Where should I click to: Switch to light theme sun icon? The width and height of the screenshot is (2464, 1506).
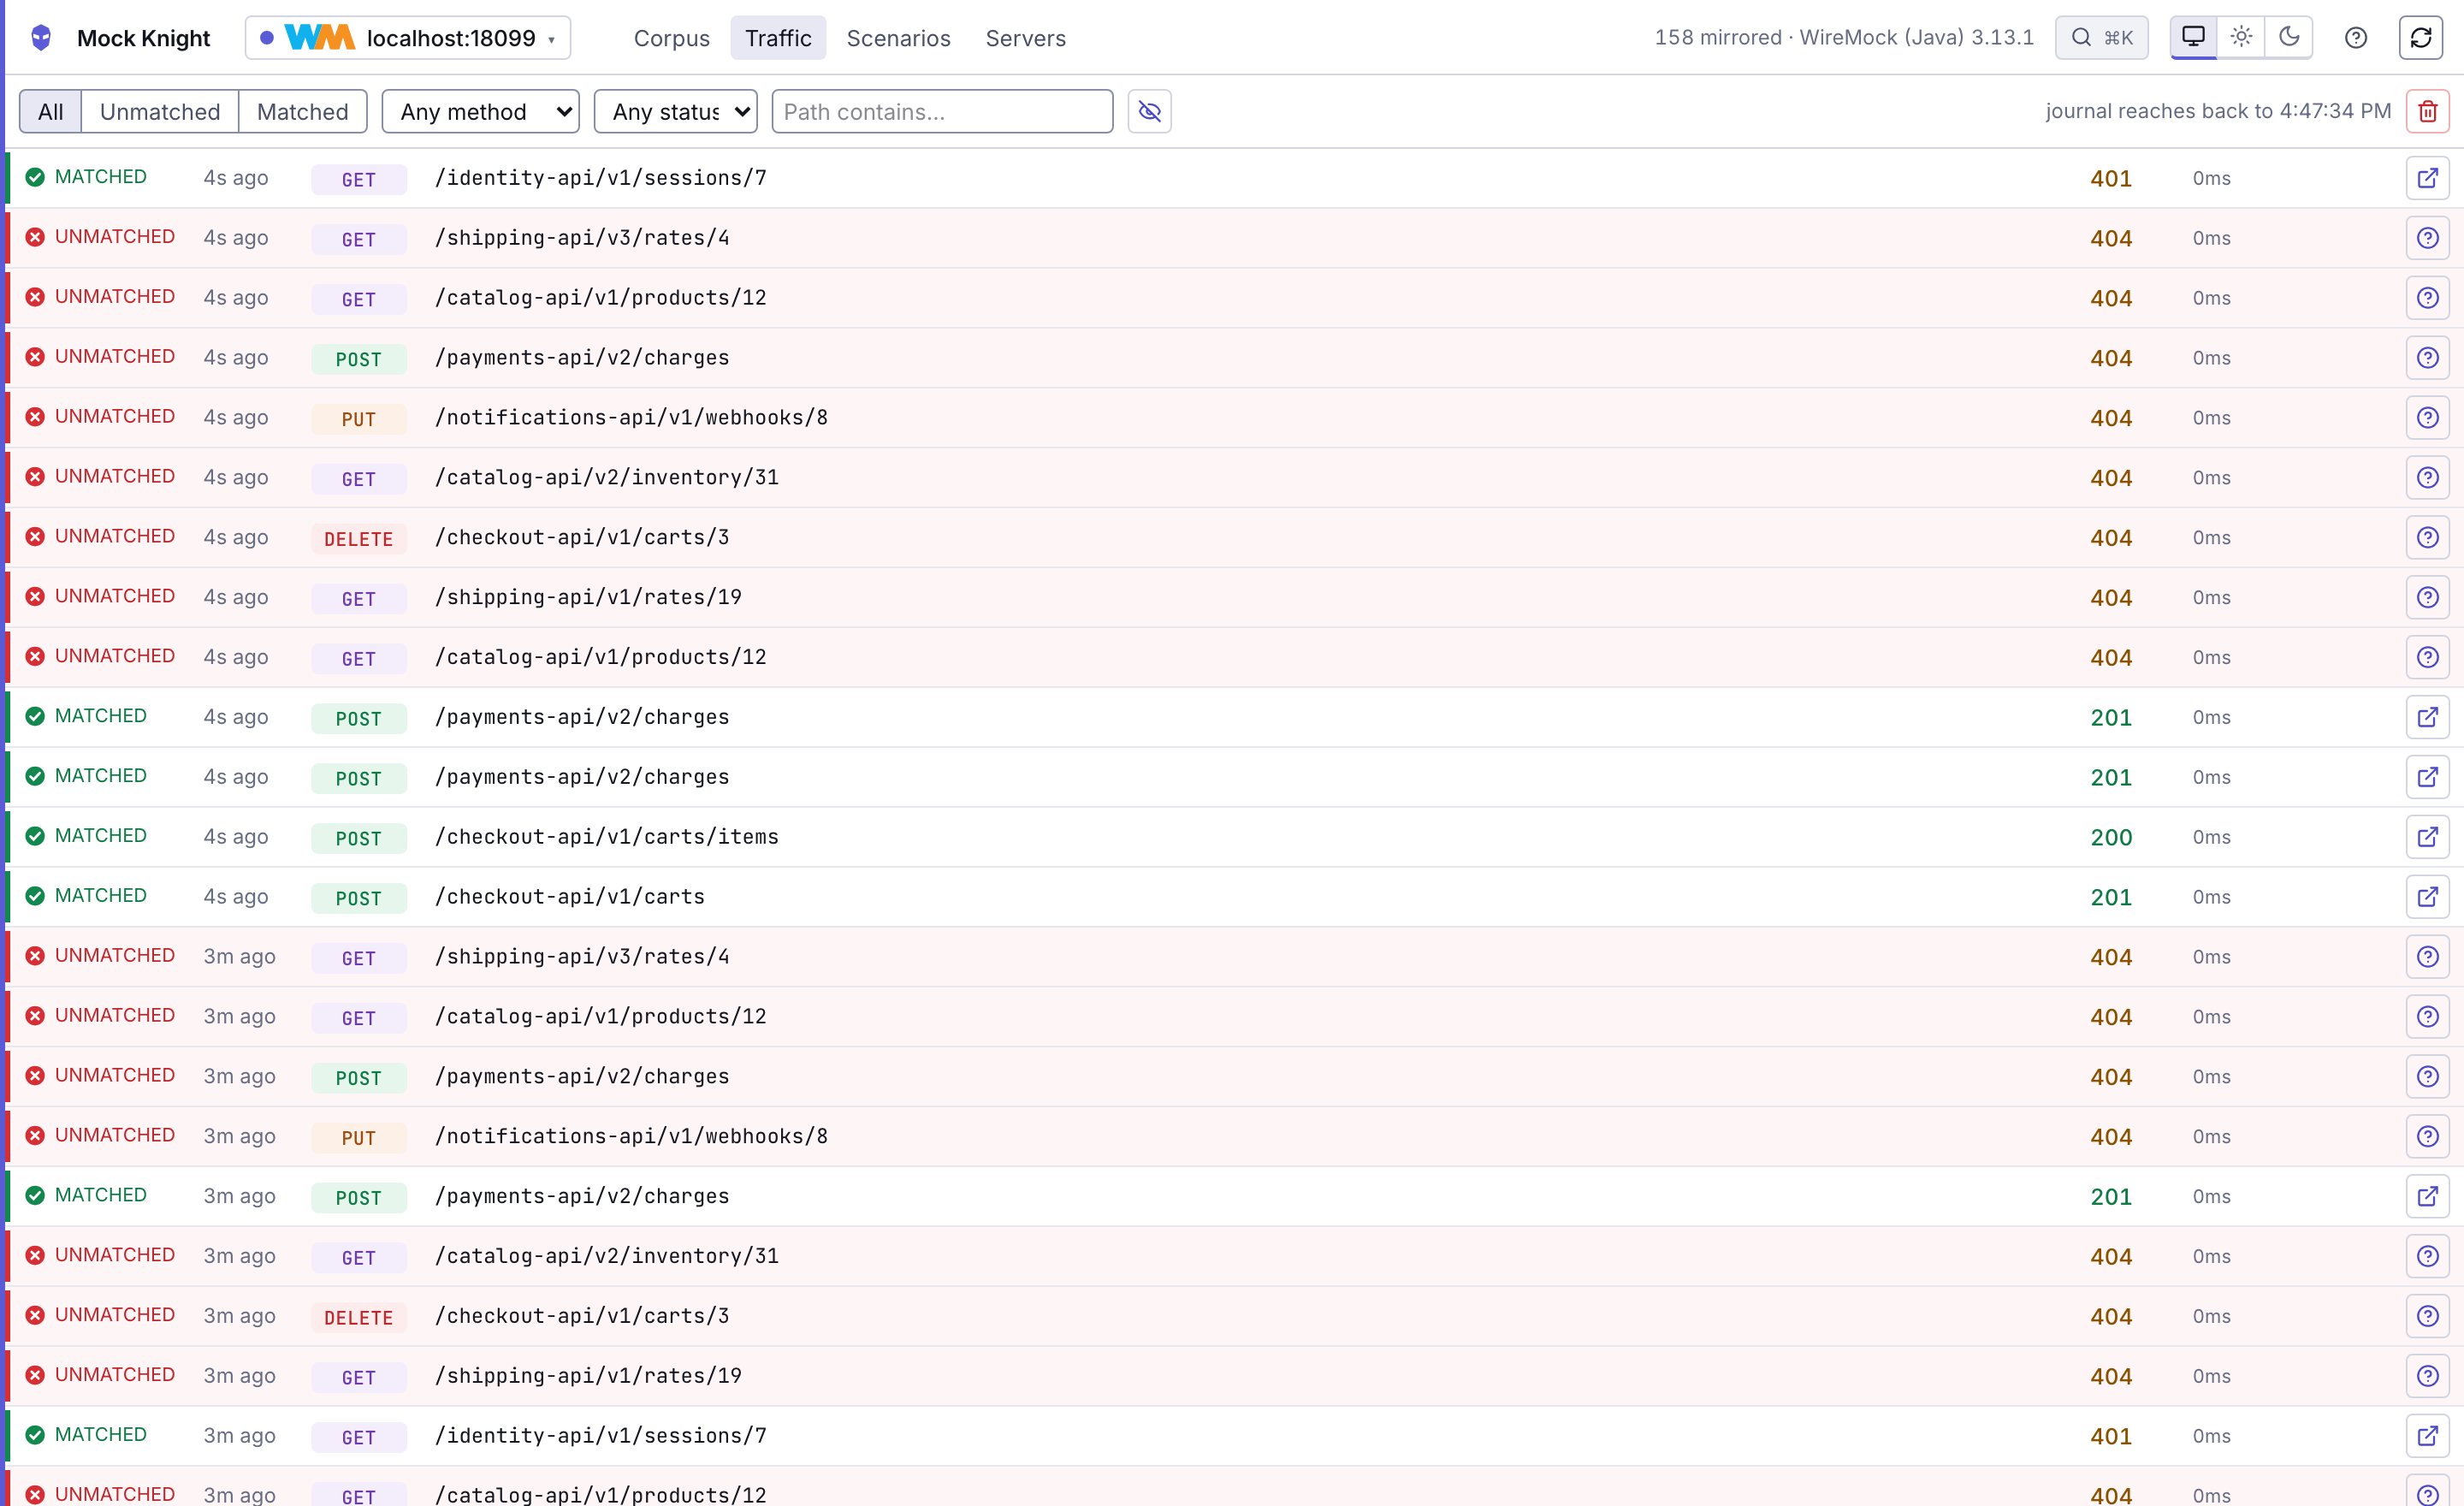pyautogui.click(x=2241, y=38)
